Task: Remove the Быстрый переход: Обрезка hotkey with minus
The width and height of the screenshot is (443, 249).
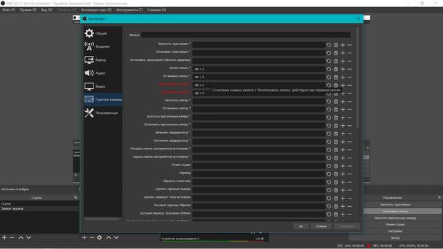Action: [350, 206]
